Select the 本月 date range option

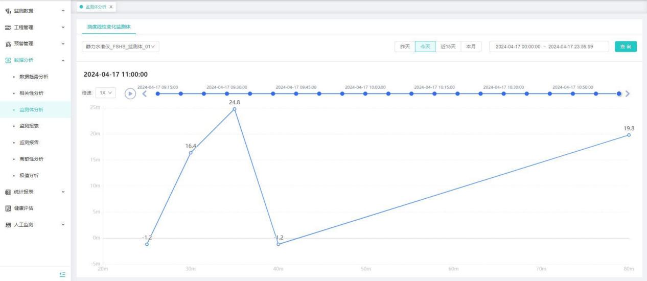click(470, 46)
